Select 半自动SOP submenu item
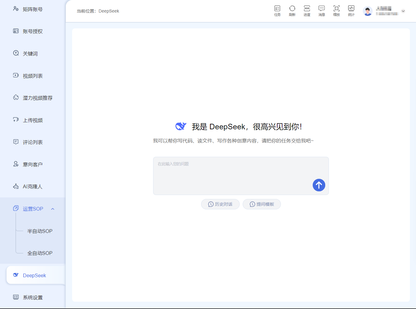 point(40,231)
